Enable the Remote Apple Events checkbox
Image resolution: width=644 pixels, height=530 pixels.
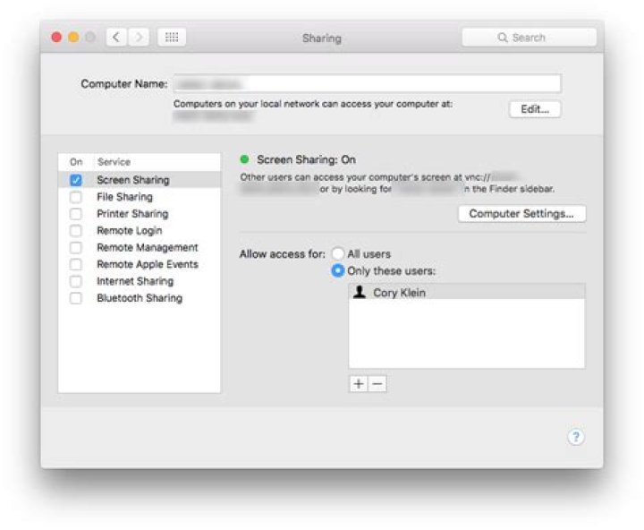(x=76, y=264)
